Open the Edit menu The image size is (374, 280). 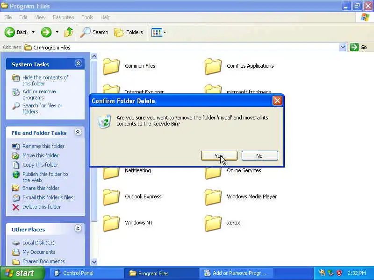(x=23, y=17)
